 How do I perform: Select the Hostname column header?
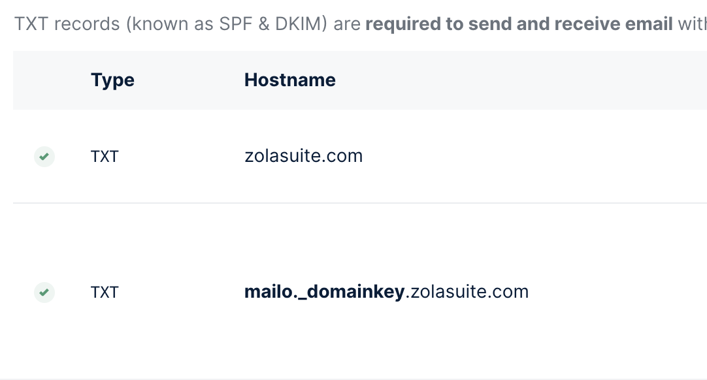tap(290, 80)
